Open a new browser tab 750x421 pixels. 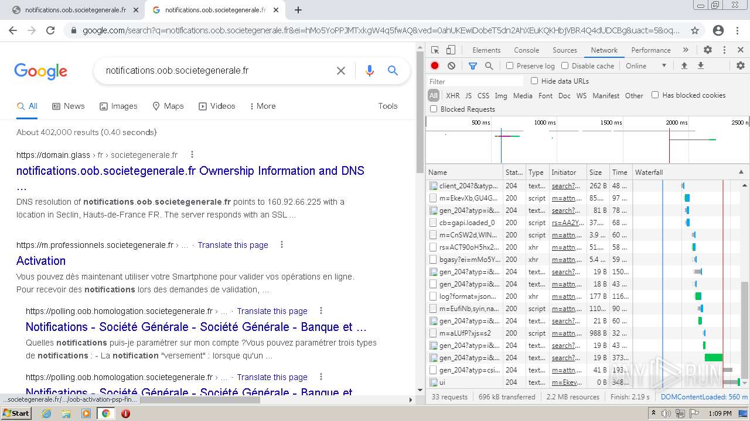coord(298,10)
